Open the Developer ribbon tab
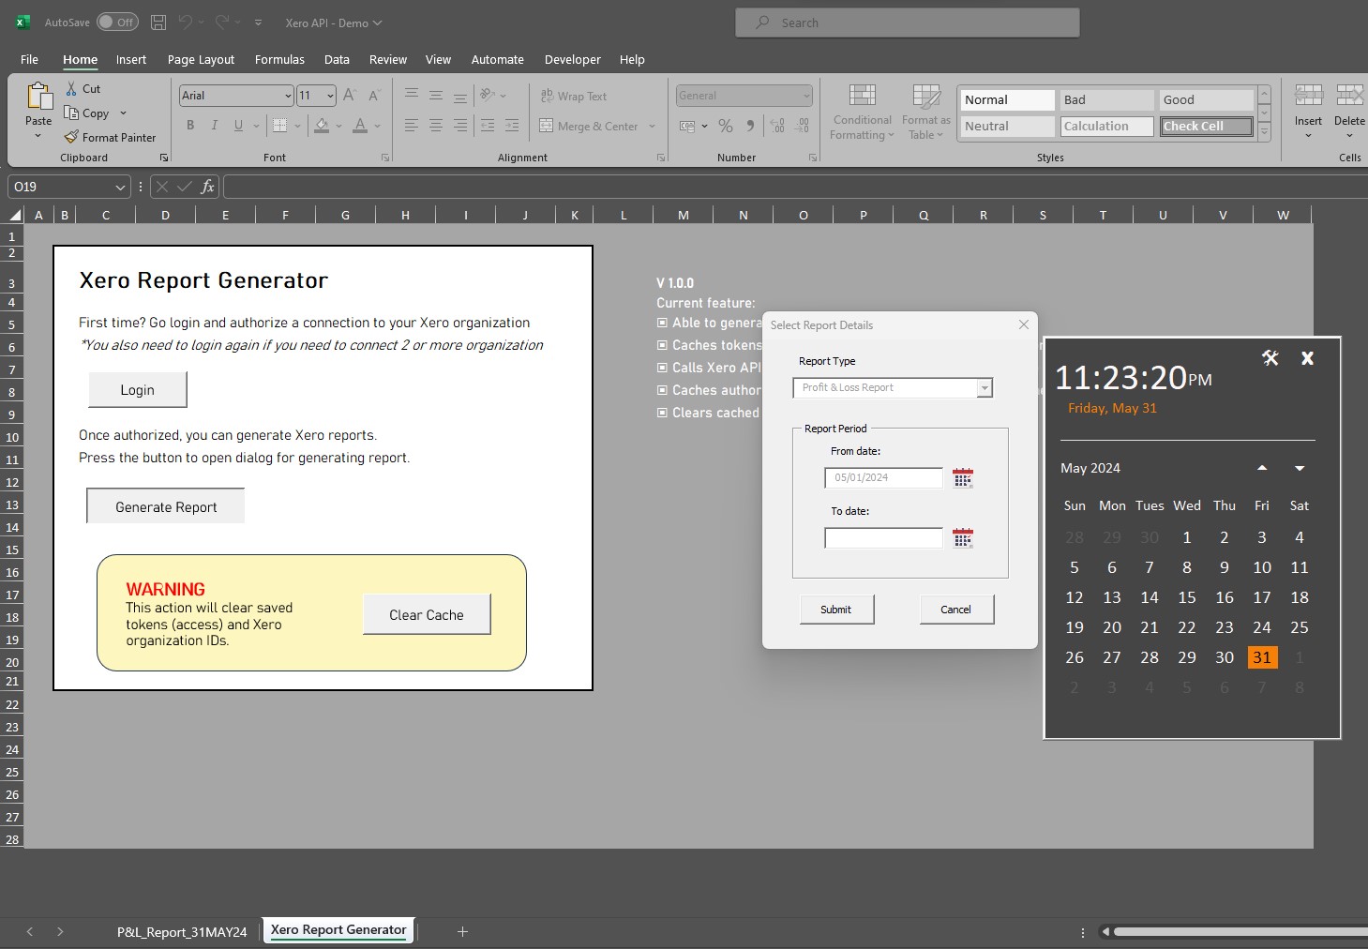Screen dimensions: 1368x949 [x=572, y=59]
